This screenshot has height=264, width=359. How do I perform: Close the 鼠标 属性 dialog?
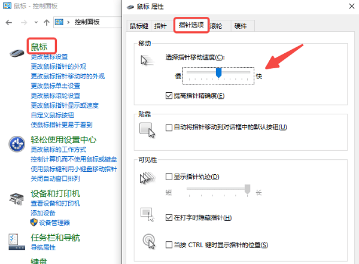(x=352, y=6)
